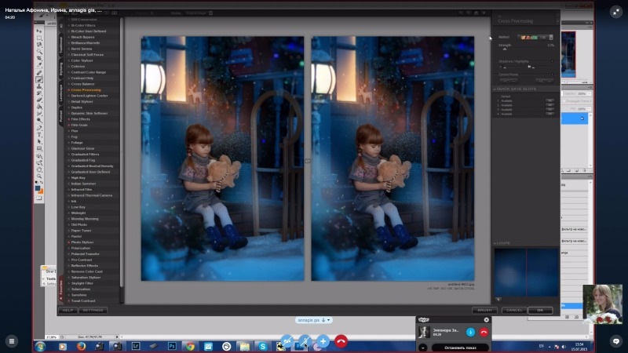Toggle the Skype video camera button
The height and width of the screenshot is (353, 628).
(x=287, y=341)
